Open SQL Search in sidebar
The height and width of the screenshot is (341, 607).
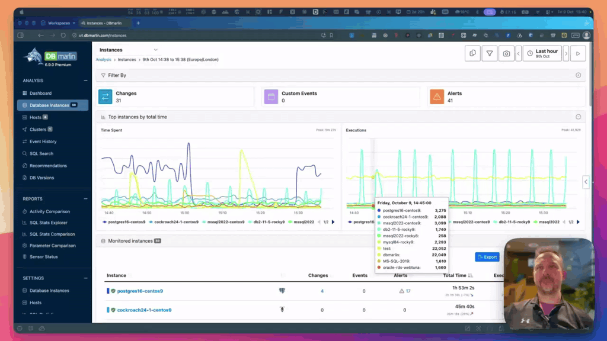click(41, 153)
